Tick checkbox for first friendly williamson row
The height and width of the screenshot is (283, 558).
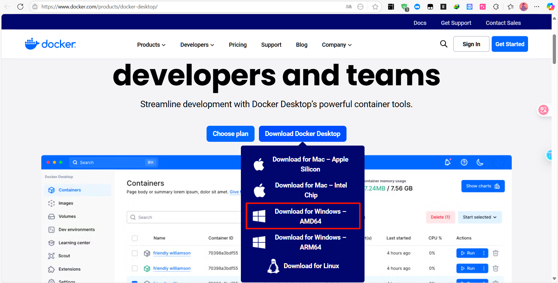(x=135, y=253)
